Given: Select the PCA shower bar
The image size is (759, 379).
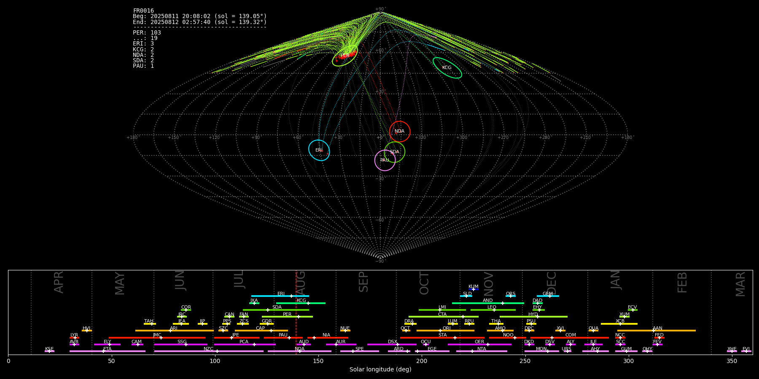Looking at the screenshot, I should click(245, 344).
